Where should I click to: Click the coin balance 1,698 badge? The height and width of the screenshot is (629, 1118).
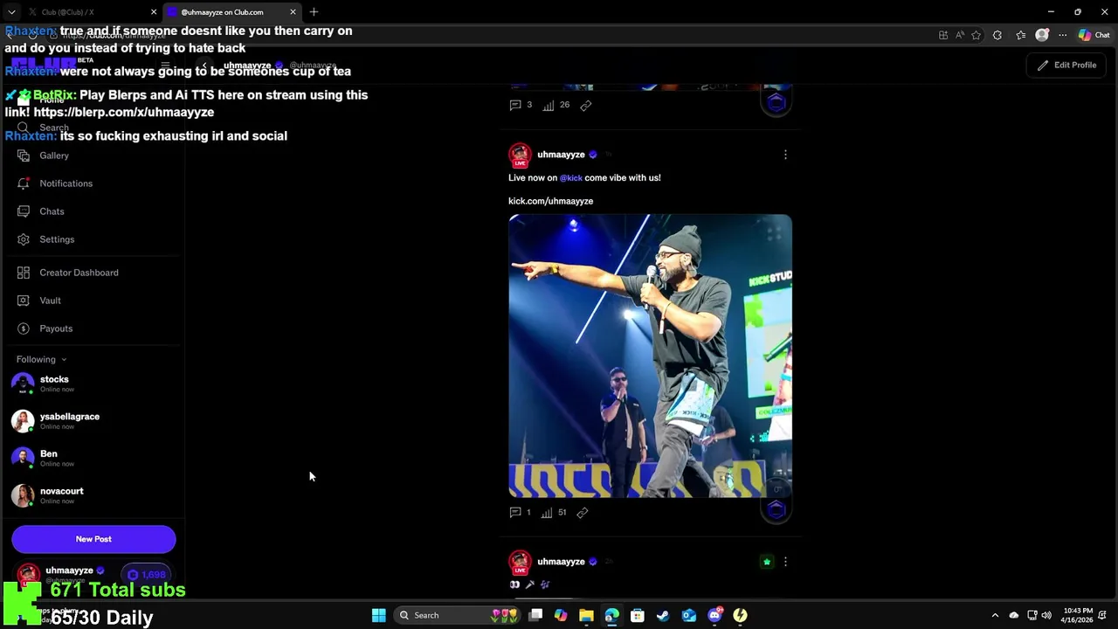coord(147,575)
